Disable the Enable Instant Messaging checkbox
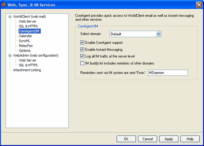Screen dimensions: 204x146 coord(82,49)
